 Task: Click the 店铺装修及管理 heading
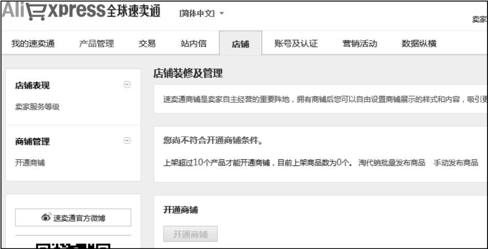pos(188,74)
